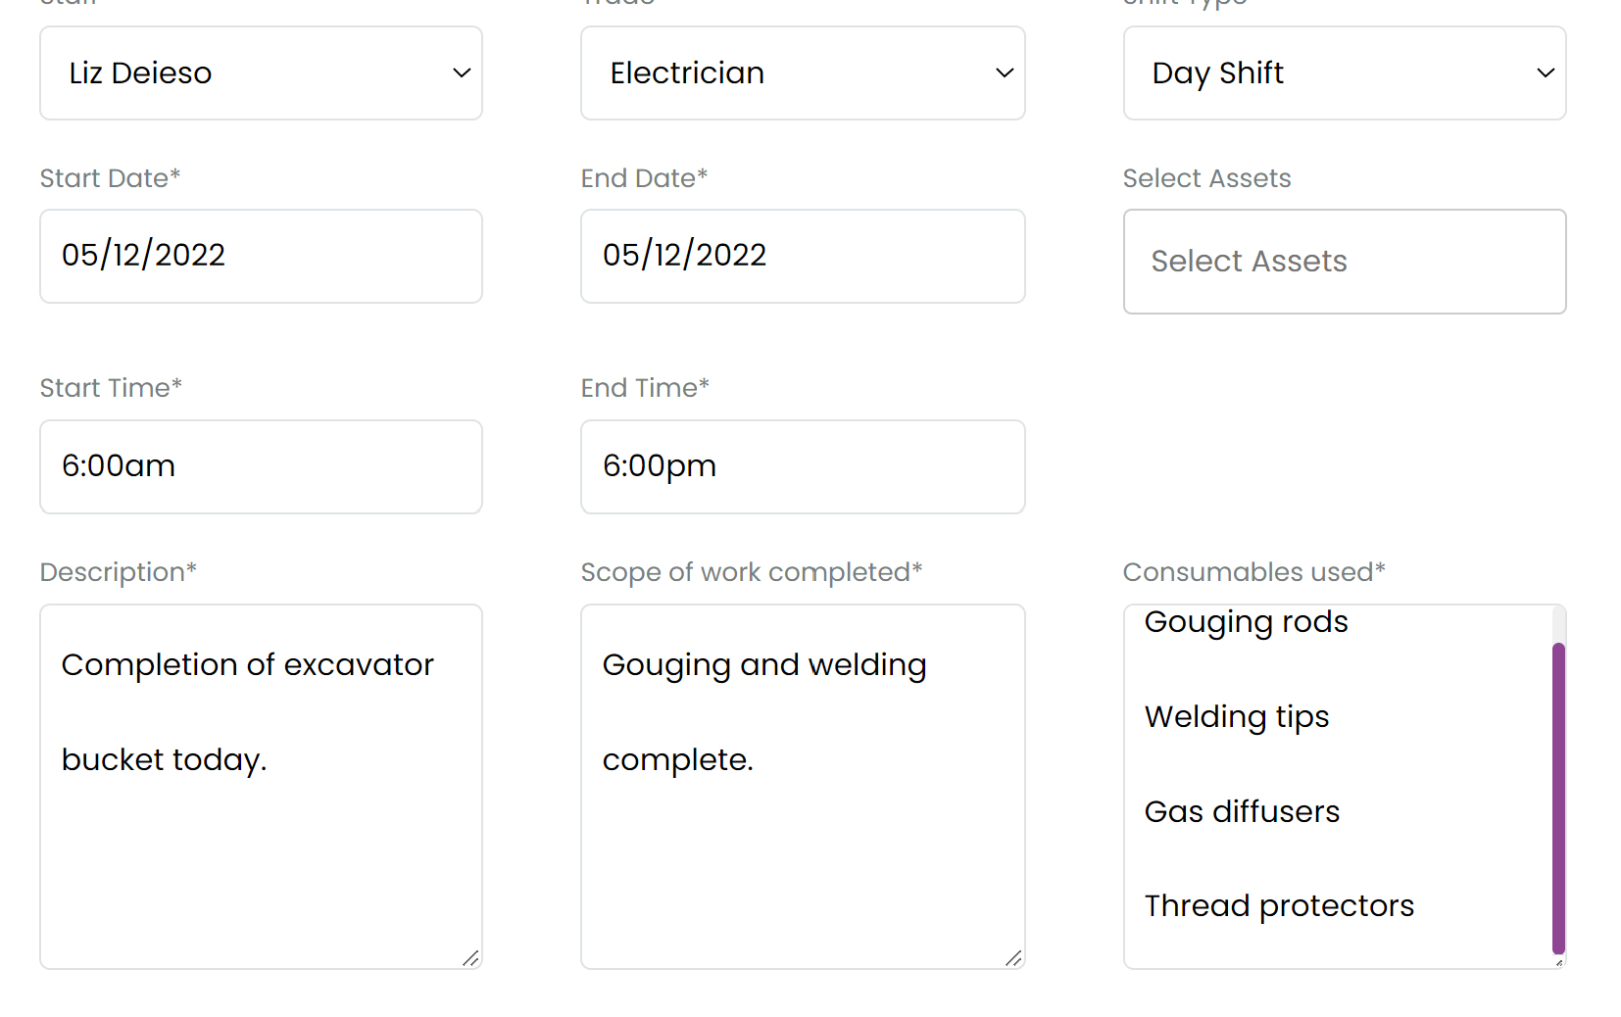The width and height of the screenshot is (1621, 1017).
Task: Click the End Time field showing 6:00pm
Action: [x=803, y=466]
